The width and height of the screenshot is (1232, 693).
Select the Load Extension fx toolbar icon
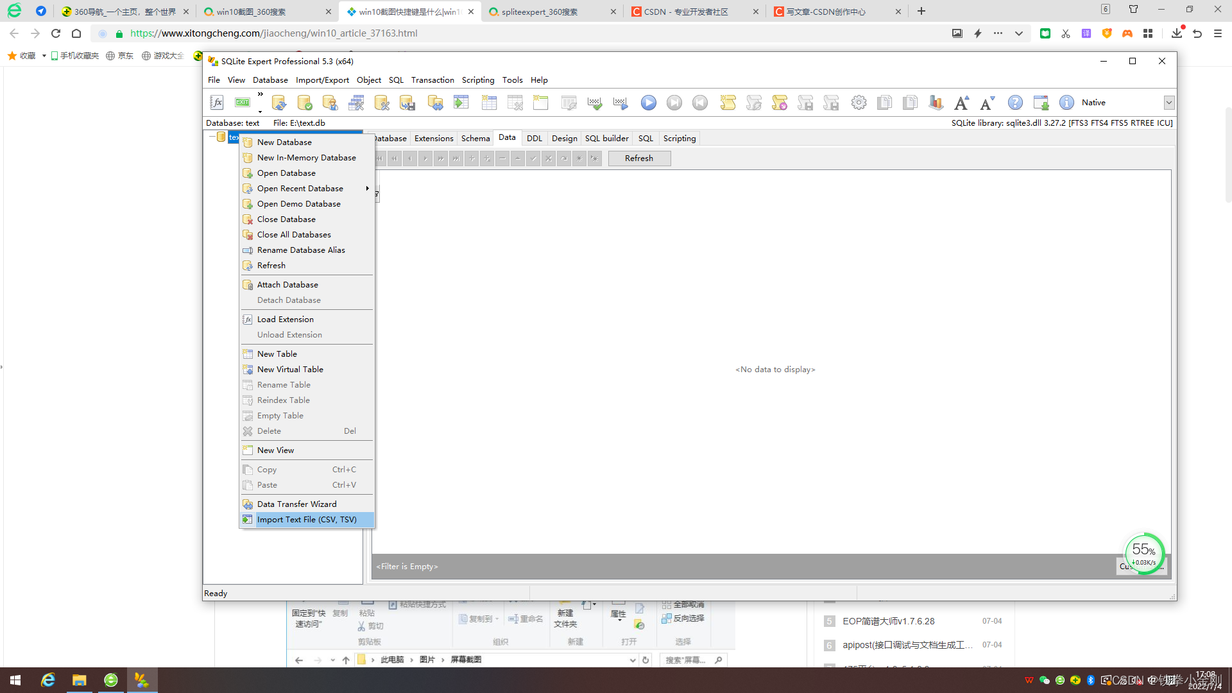click(x=216, y=102)
